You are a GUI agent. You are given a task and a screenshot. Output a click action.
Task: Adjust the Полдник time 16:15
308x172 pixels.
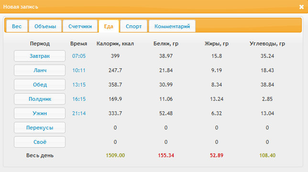(79, 99)
